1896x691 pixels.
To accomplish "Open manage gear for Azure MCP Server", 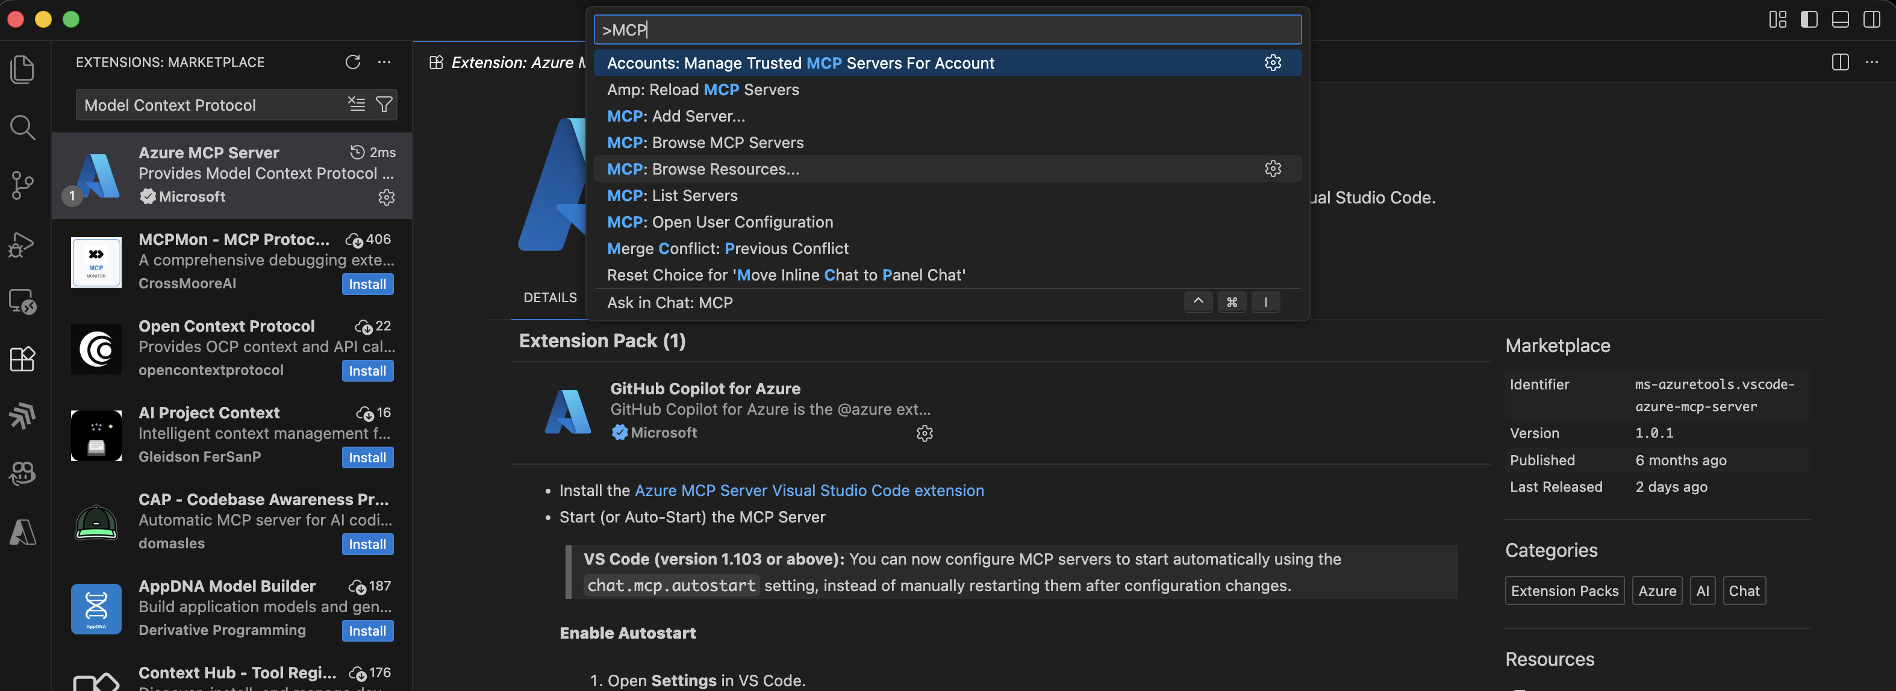I will 387,197.
